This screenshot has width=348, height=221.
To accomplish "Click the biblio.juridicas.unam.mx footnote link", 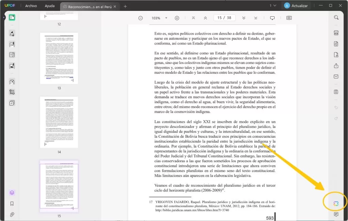I will 192,210.
